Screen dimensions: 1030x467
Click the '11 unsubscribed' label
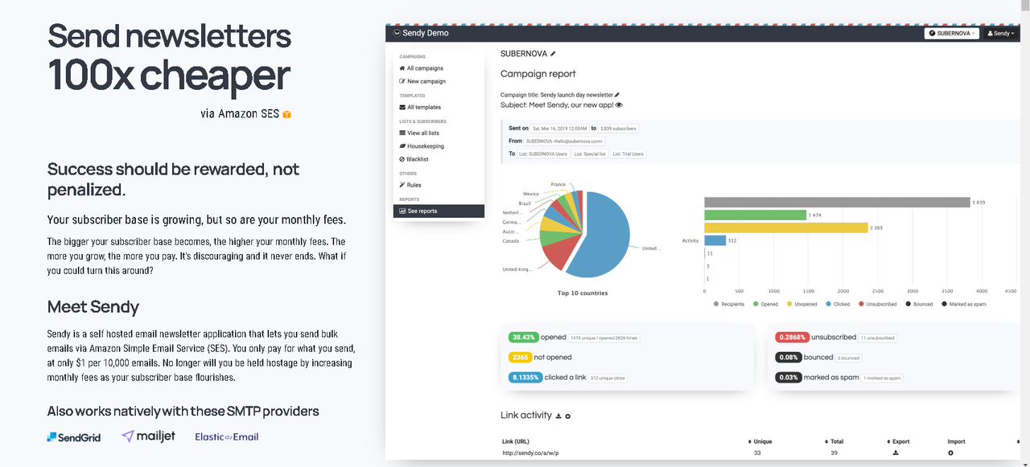tap(877, 338)
